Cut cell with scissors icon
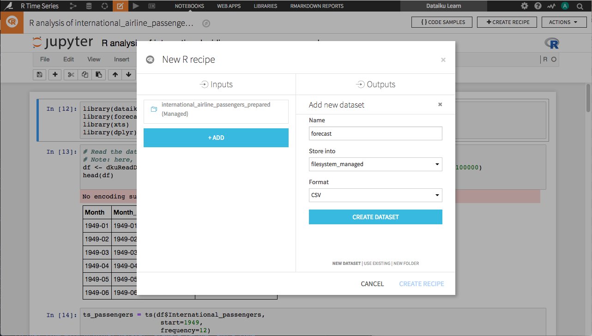The image size is (592, 336). (71, 74)
